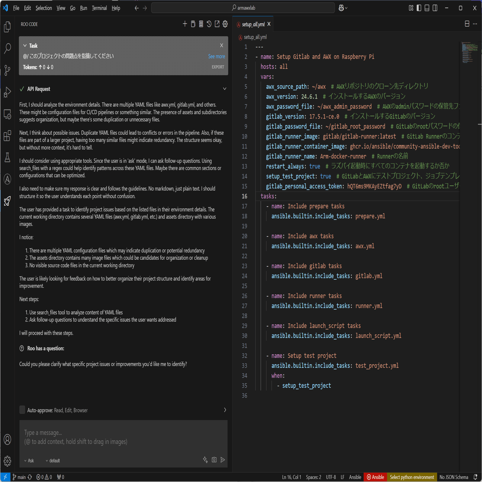482x482 pixels.
Task: Open the Remote Explorer view
Action: 8,114
